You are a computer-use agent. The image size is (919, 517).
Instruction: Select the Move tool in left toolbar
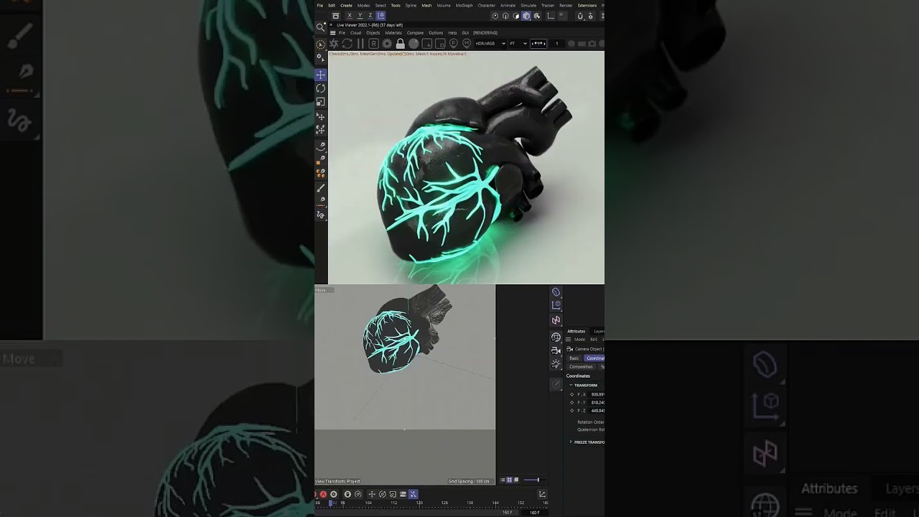[320, 75]
